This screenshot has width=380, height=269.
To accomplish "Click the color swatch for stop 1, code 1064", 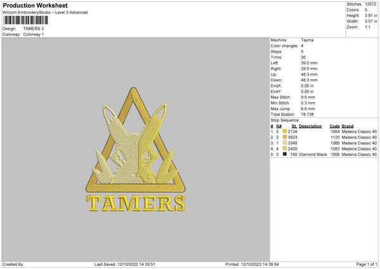I will click(x=285, y=131).
